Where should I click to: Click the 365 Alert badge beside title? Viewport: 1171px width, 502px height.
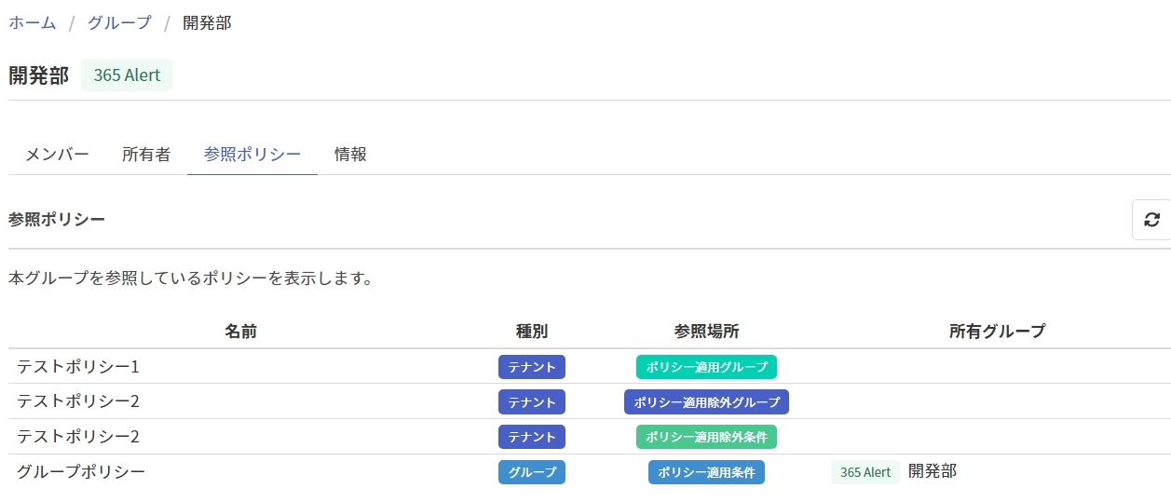tap(127, 75)
